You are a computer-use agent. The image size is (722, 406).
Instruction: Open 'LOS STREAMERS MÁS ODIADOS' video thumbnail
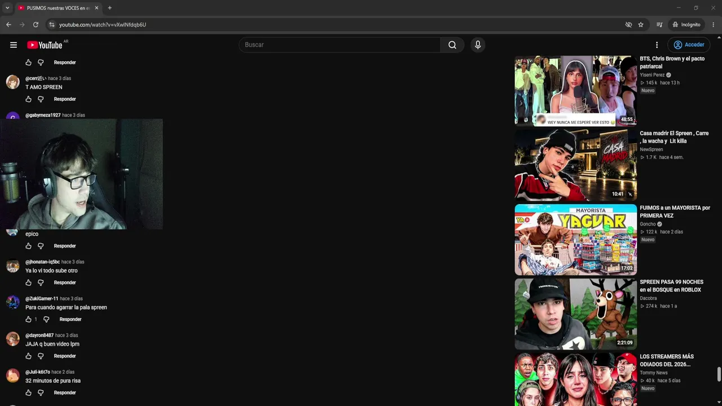point(575,379)
